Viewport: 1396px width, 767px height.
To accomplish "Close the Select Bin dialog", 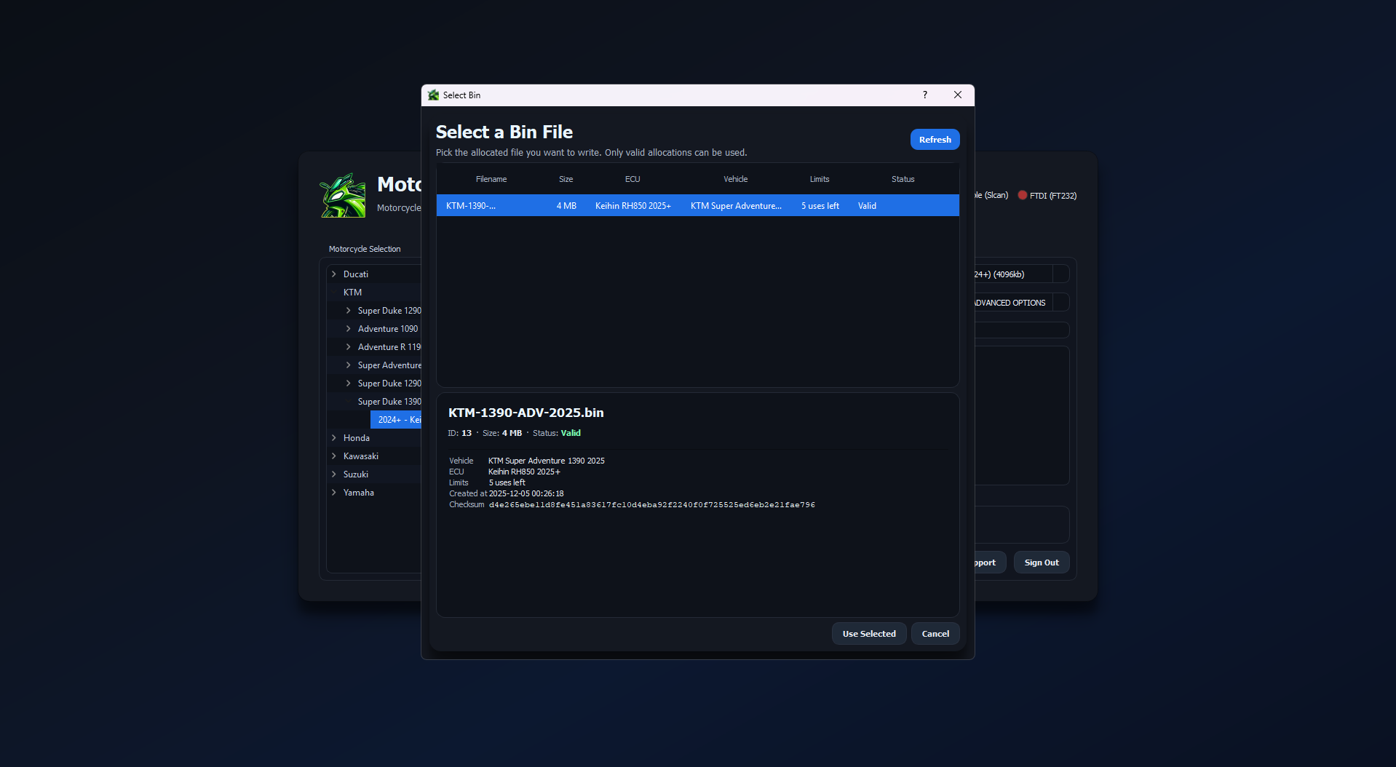I will coord(958,95).
